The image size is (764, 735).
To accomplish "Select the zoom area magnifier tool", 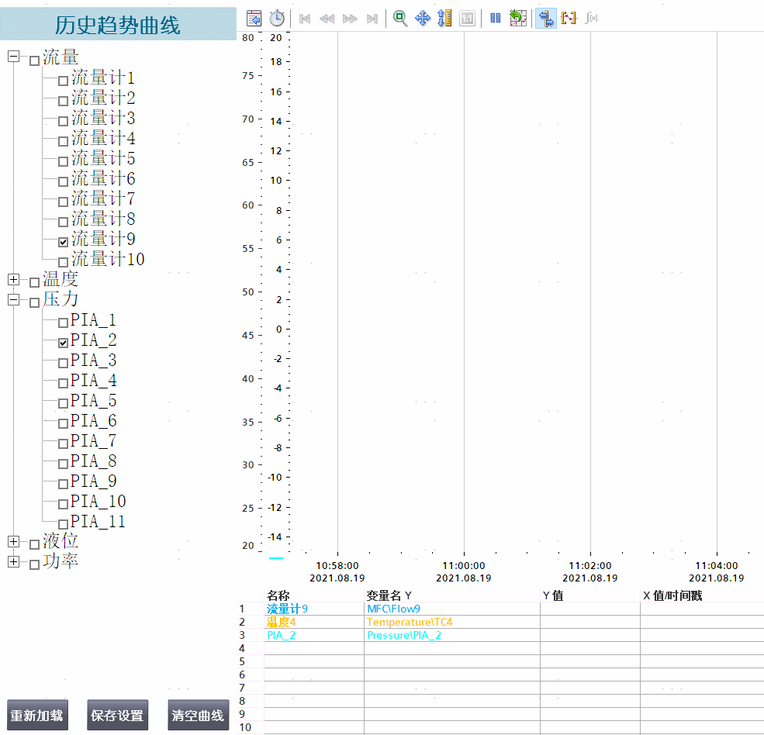I will click(x=400, y=19).
